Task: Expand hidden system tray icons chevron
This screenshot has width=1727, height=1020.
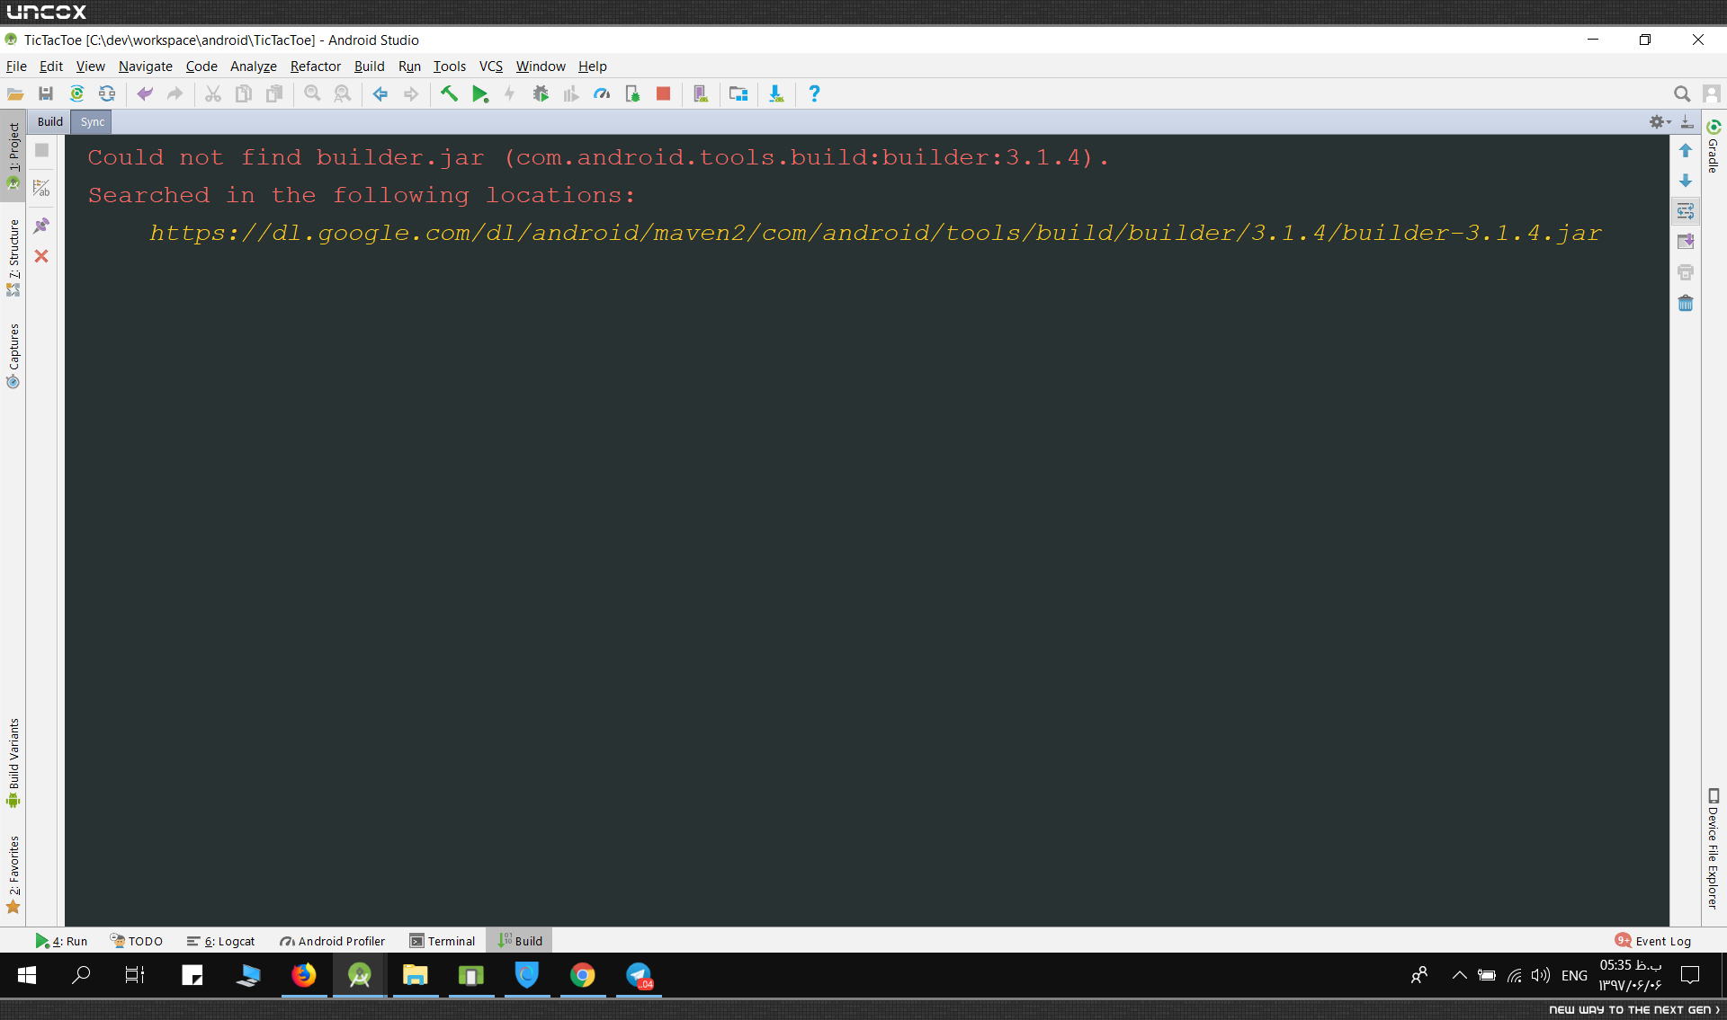Action: pos(1459,975)
